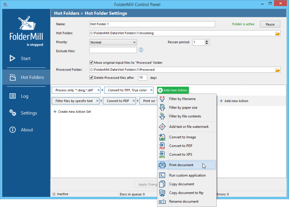
Task: Click the Add text or file watermark icon
Action: (162, 127)
